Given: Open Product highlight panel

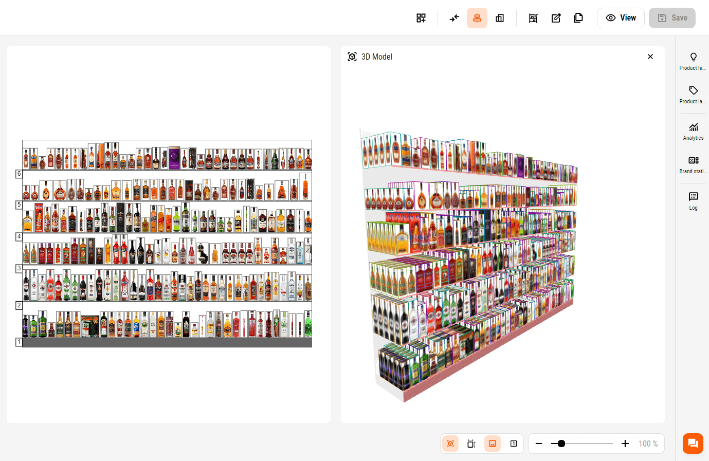Looking at the screenshot, I should coord(693,61).
